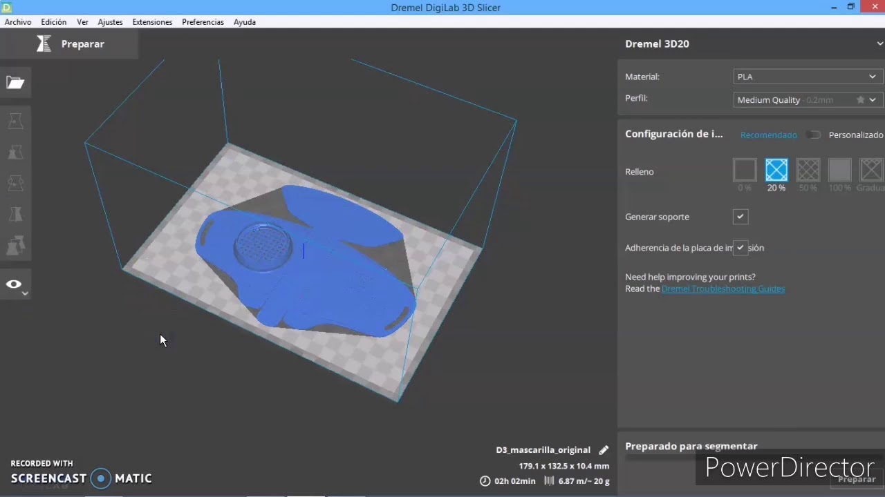Image resolution: width=885 pixels, height=497 pixels.
Task: Select 20 % infill option
Action: click(776, 170)
